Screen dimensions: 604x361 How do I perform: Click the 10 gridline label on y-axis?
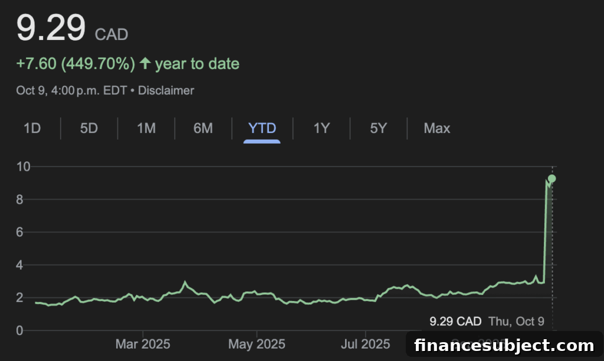pyautogui.click(x=23, y=167)
